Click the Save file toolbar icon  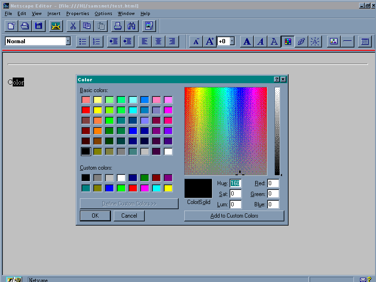tap(38, 26)
